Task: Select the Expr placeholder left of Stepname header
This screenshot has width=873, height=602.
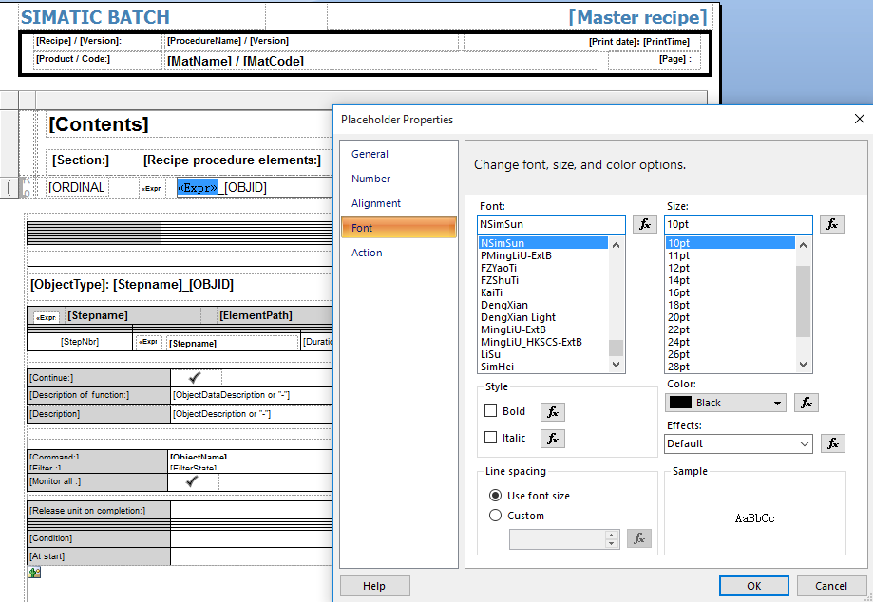Action: pyautogui.click(x=47, y=317)
